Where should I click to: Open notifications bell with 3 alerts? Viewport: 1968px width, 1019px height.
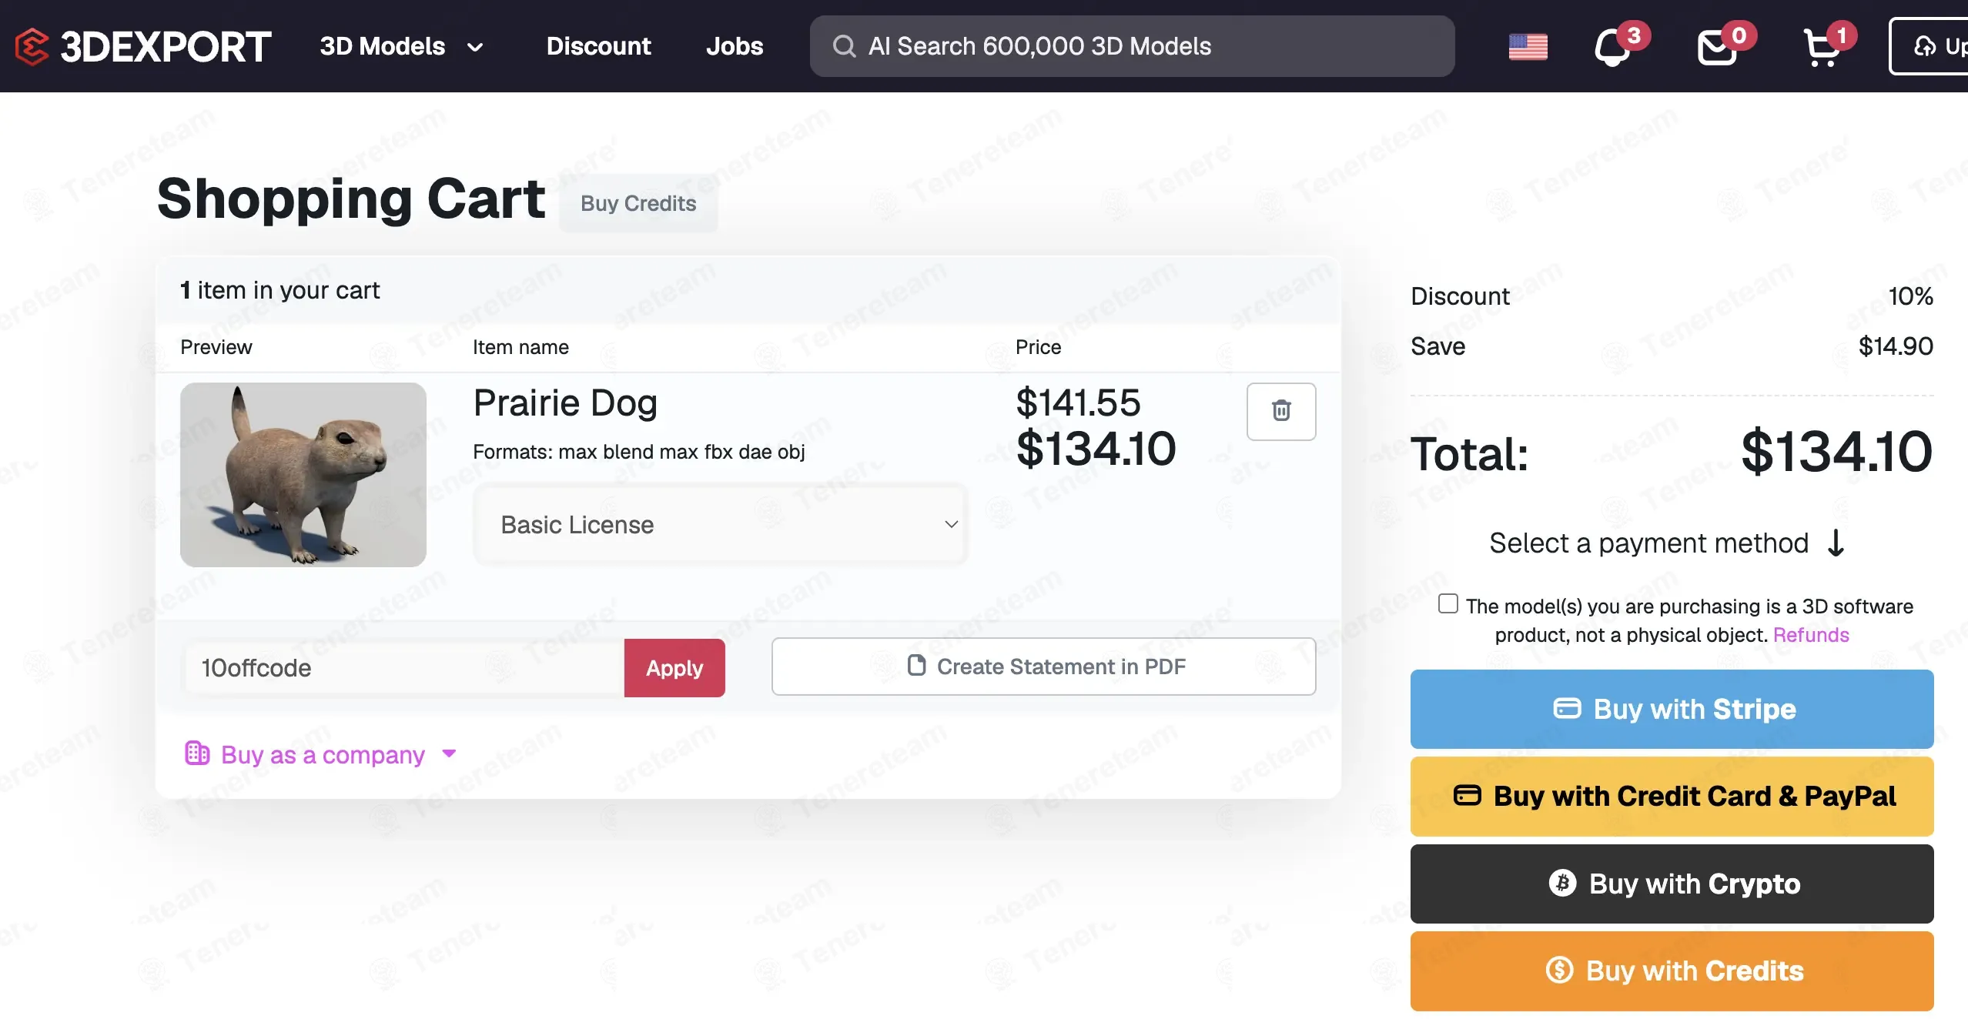pyautogui.click(x=1614, y=46)
